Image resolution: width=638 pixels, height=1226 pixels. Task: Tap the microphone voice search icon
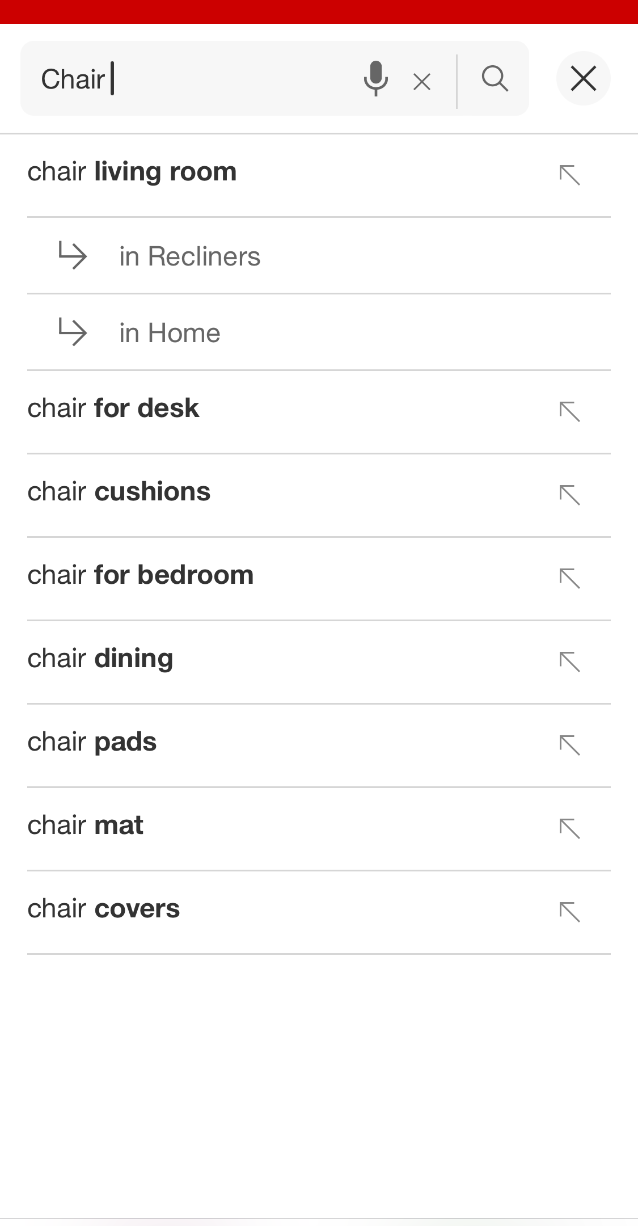(x=375, y=78)
